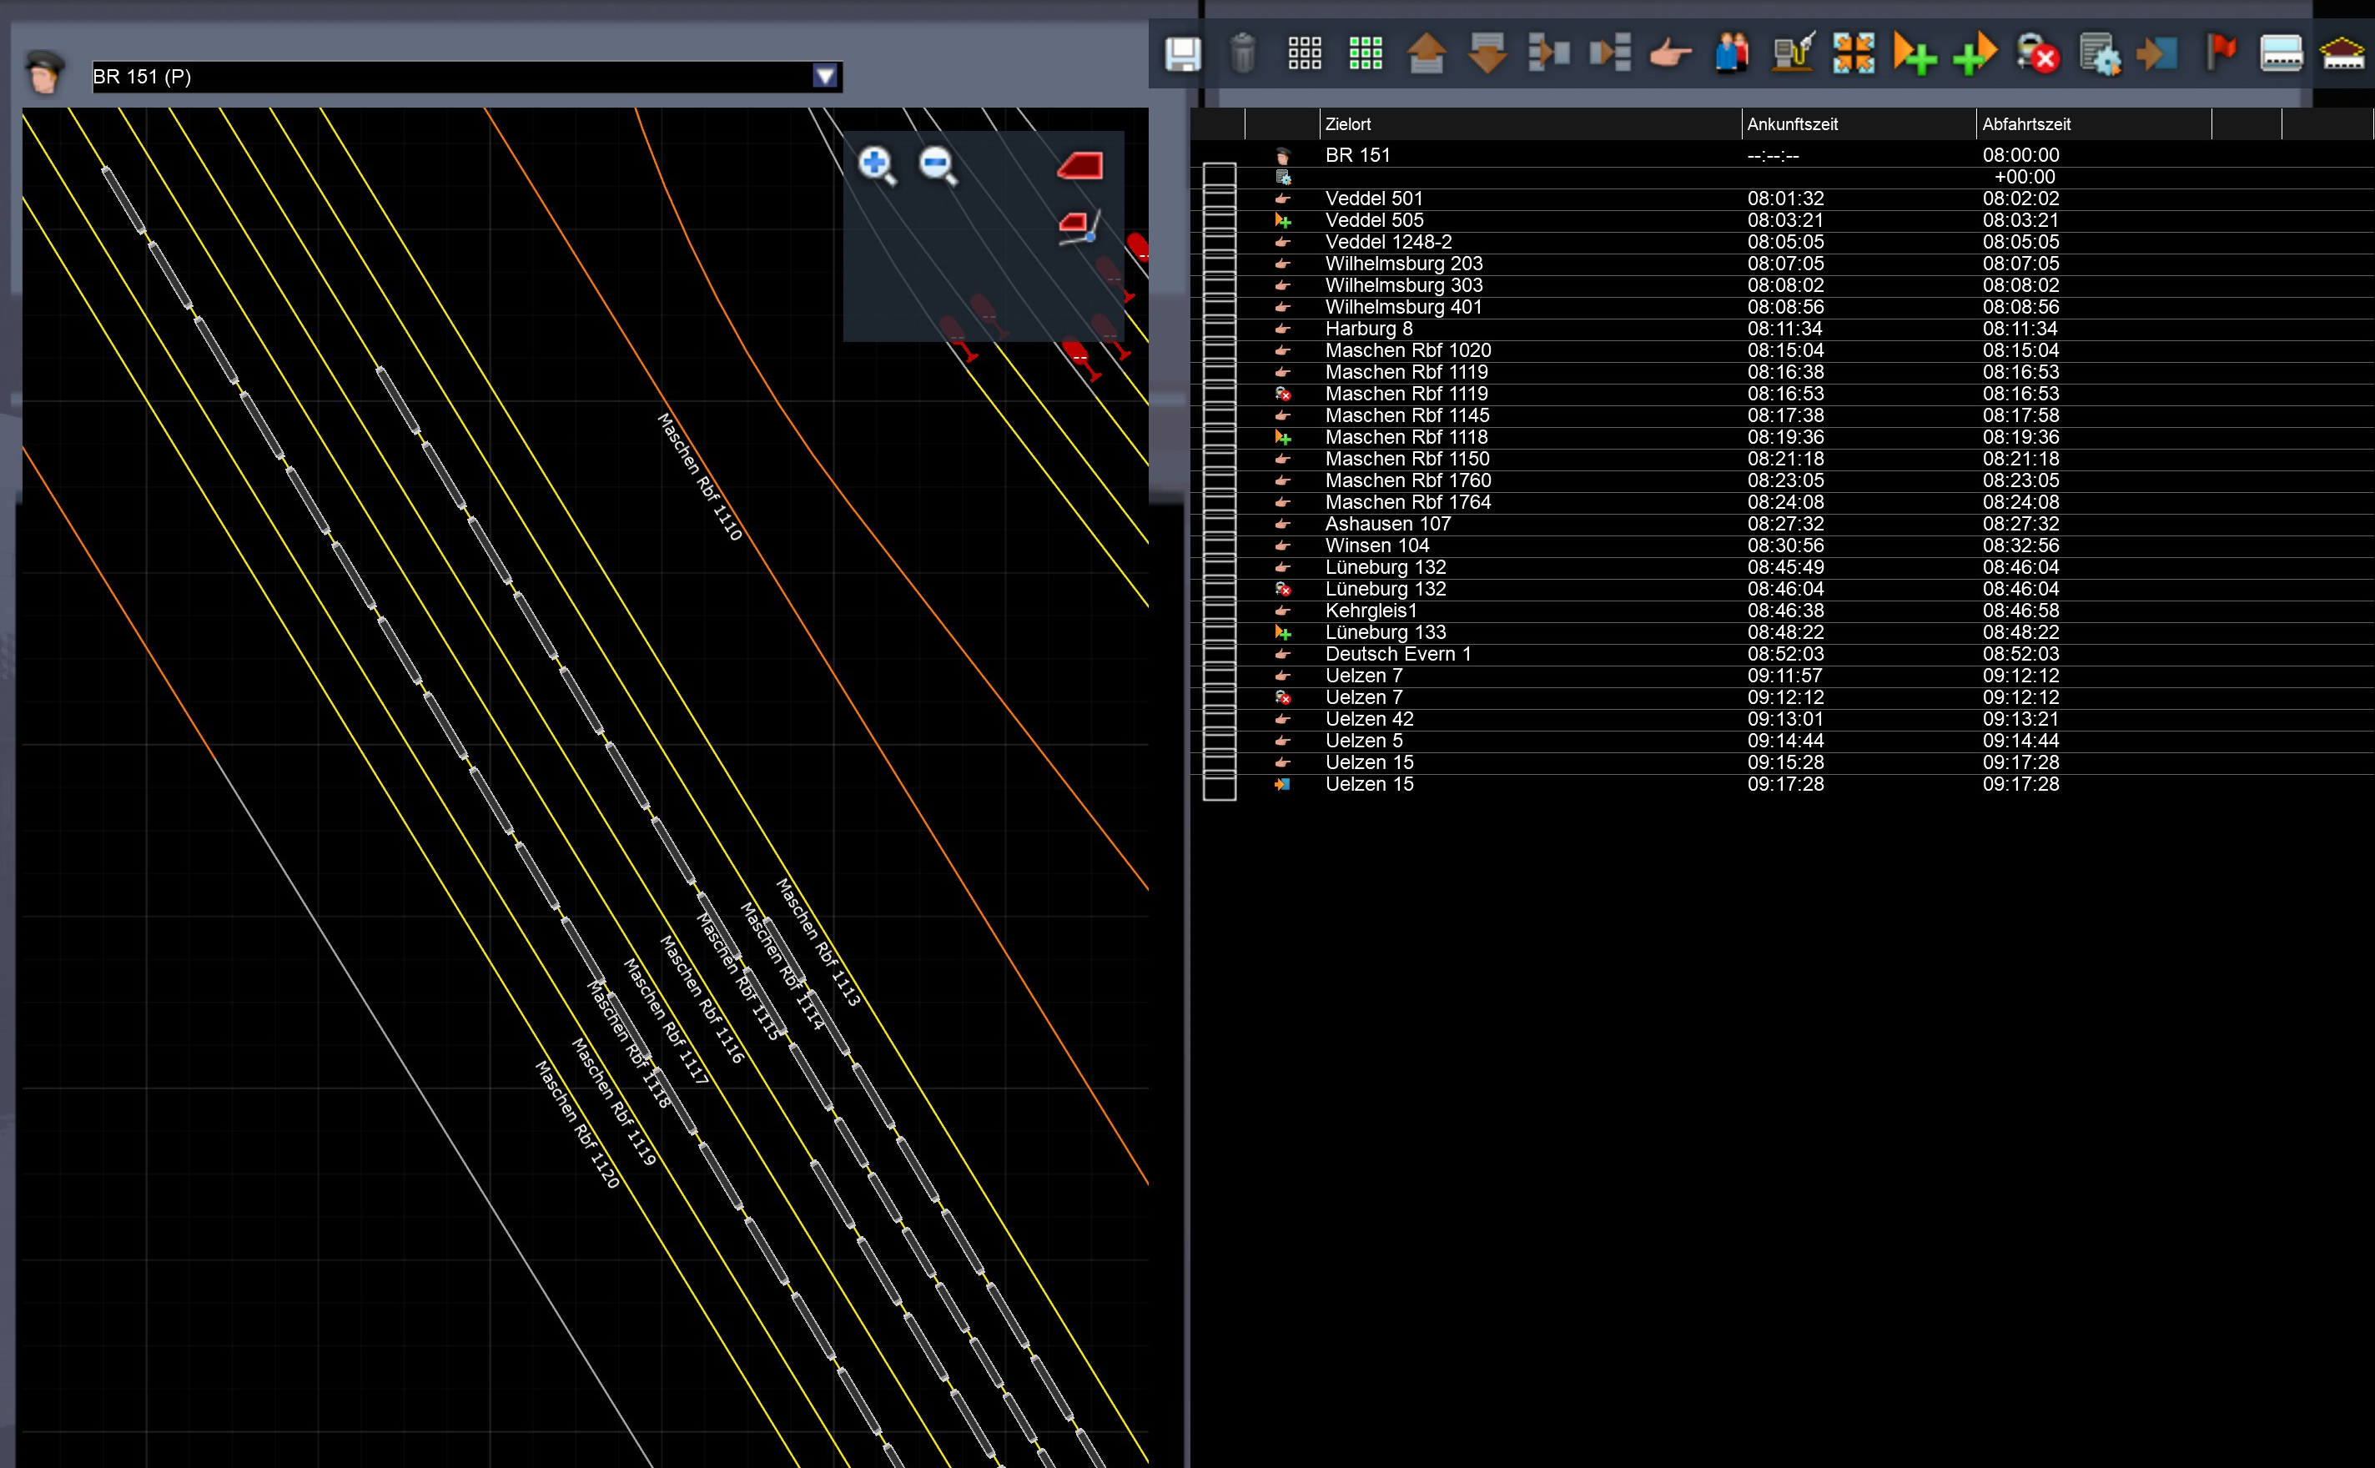2375x1468 pixels.
Task: Click the fuel pump refuel icon
Action: point(1793,54)
